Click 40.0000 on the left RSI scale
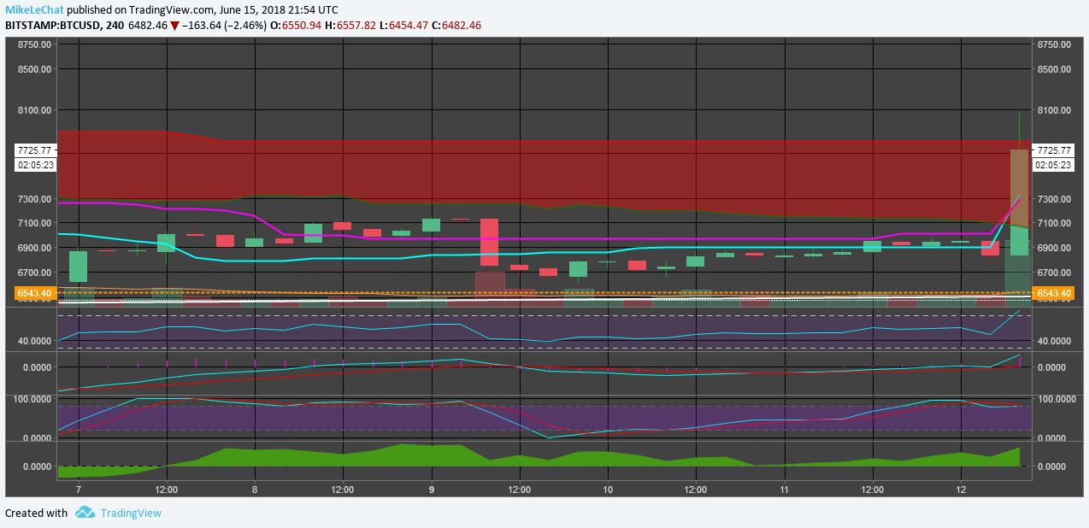The height and width of the screenshot is (528, 1089). [34, 341]
